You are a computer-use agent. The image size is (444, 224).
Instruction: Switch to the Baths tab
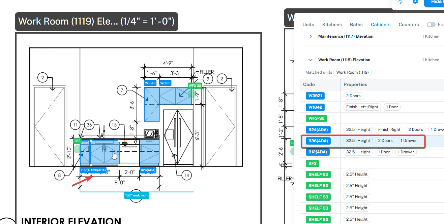[x=356, y=25]
